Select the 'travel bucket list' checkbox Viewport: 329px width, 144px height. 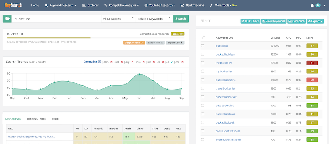click(x=203, y=88)
